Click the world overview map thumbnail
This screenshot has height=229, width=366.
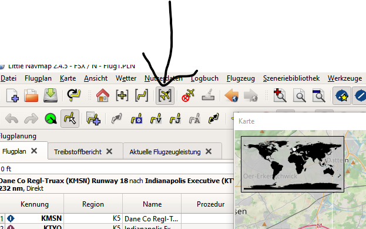(293, 164)
